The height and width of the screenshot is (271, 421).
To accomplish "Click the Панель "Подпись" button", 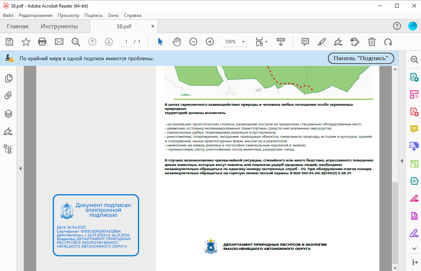I will [x=361, y=58].
